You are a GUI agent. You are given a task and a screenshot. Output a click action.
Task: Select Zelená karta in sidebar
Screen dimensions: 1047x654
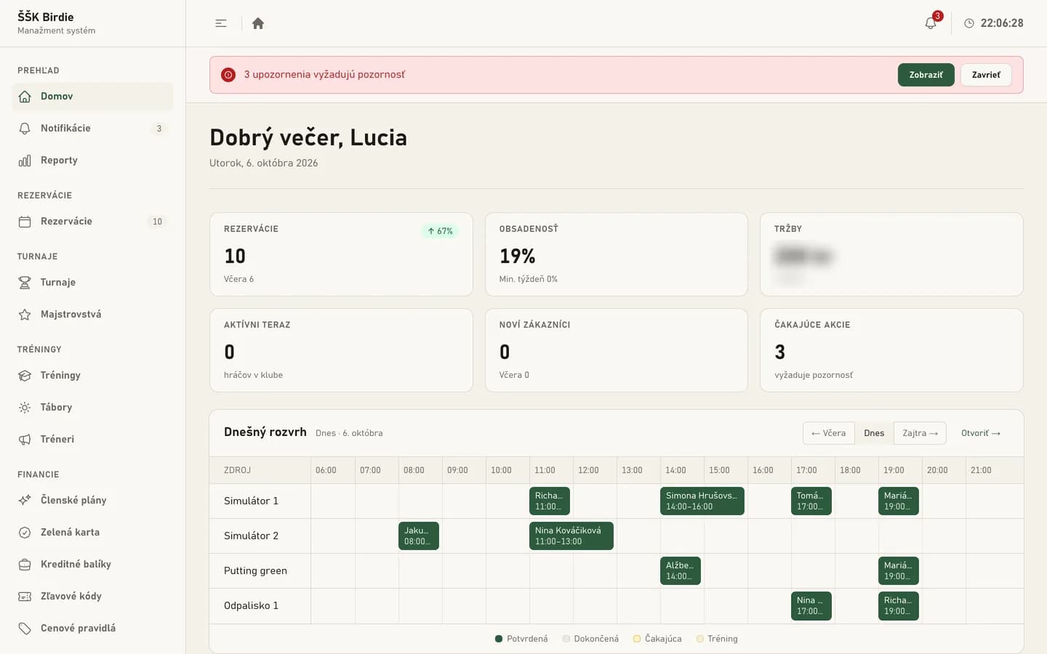(x=92, y=533)
